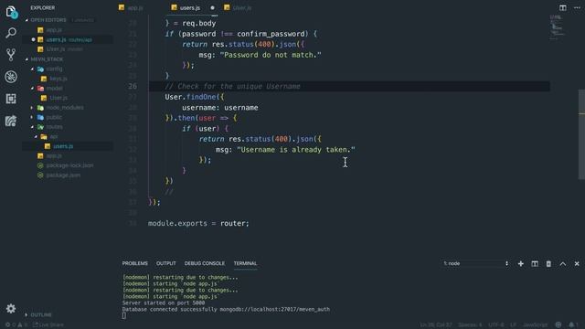Click UTF-8 encoding in status bar
The image size is (585, 329).
(496, 325)
